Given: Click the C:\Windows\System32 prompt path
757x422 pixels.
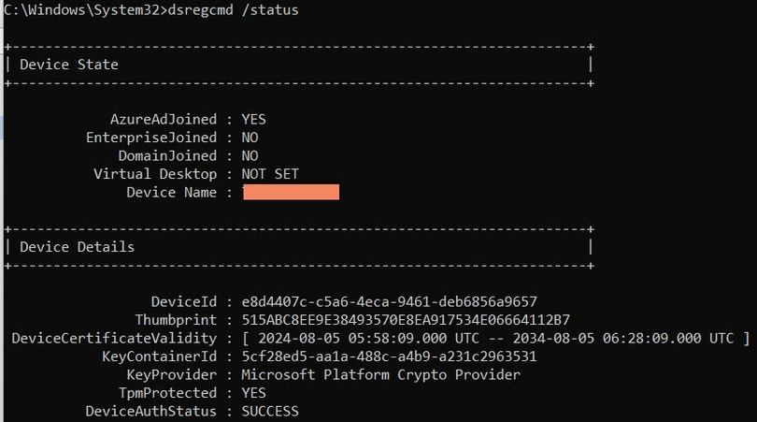Looking at the screenshot, I should pyautogui.click(x=81, y=9).
